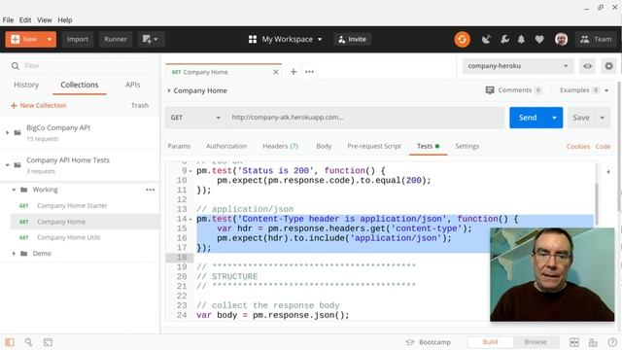Expand the Demo folder

(14, 253)
